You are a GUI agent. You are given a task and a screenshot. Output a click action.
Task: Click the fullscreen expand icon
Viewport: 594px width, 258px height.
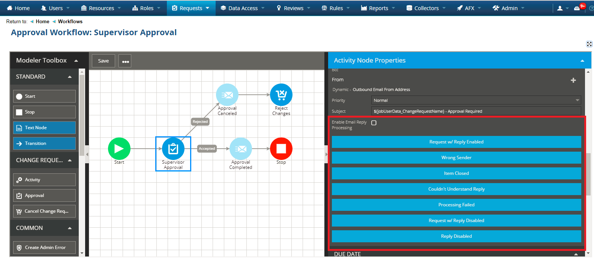pos(589,44)
